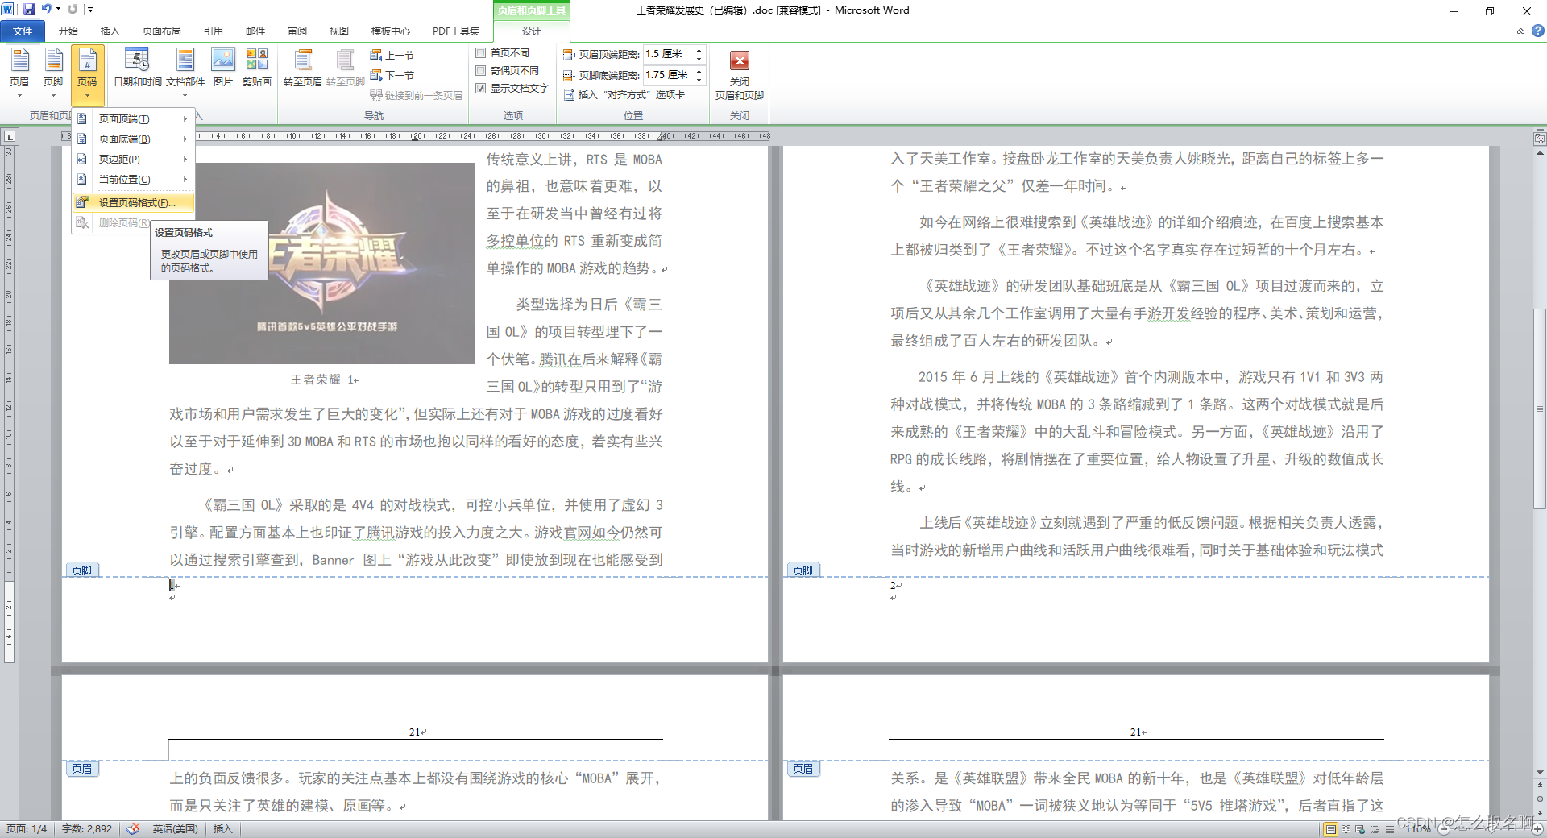
Task: Go to 上一节 (Previous Section)
Action: pyautogui.click(x=392, y=55)
